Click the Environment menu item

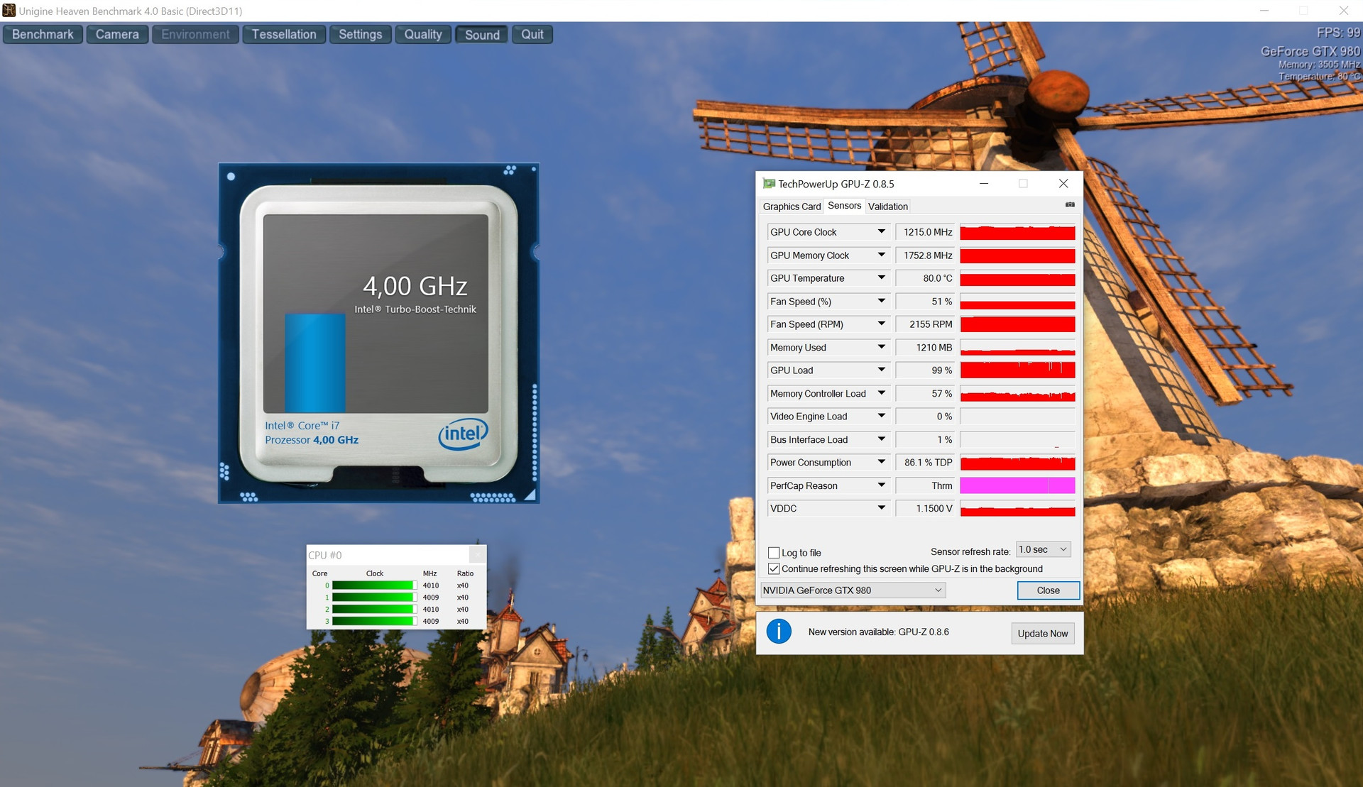pyautogui.click(x=195, y=34)
